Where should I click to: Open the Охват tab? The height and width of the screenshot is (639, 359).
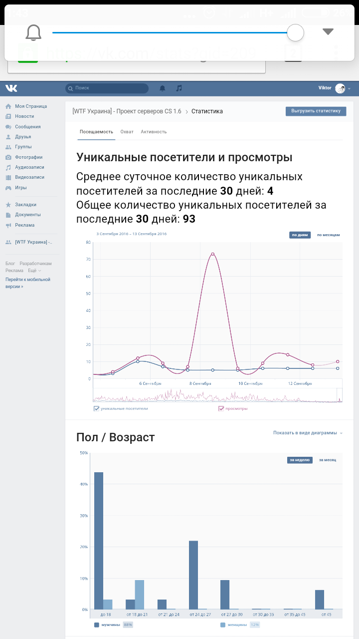point(127,132)
